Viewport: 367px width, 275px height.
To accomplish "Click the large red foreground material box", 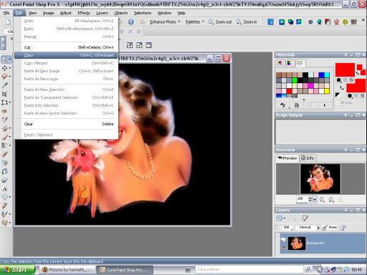I will point(345,69).
